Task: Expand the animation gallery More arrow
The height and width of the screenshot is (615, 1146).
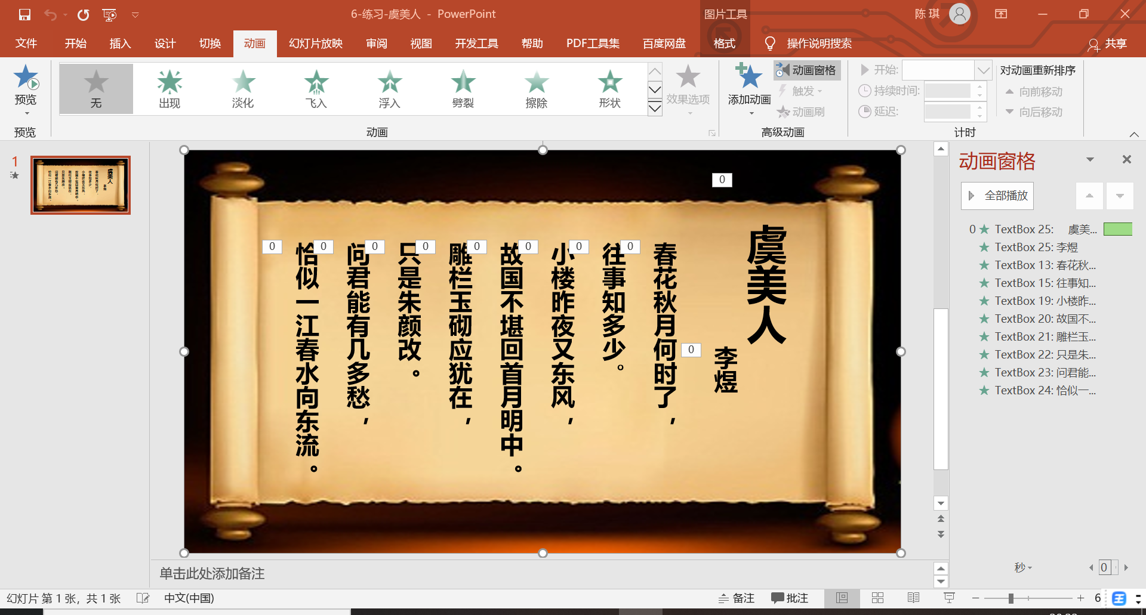Action: click(x=655, y=108)
